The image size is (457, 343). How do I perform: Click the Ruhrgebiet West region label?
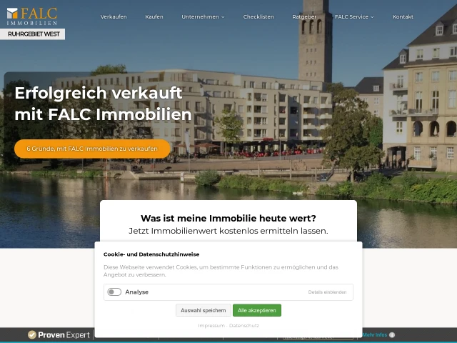34,34
